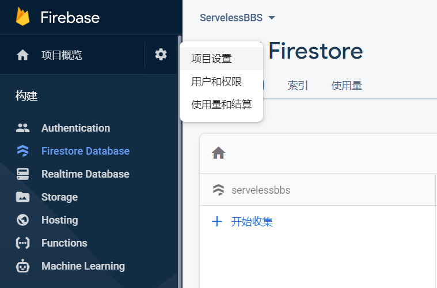Click the servelessbbs database name

(x=261, y=190)
